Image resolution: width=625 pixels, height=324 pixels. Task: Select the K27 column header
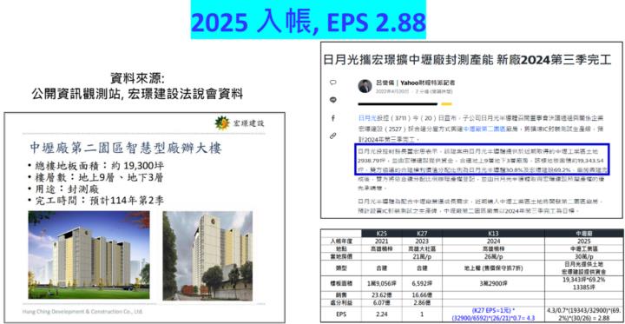[x=421, y=233]
